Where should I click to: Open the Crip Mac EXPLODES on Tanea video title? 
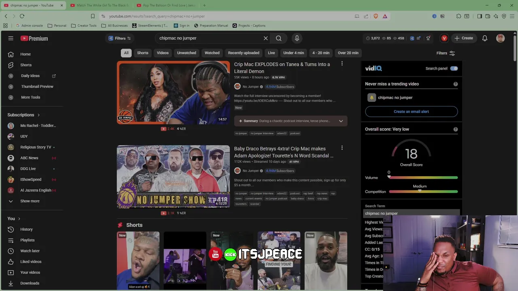(282, 68)
